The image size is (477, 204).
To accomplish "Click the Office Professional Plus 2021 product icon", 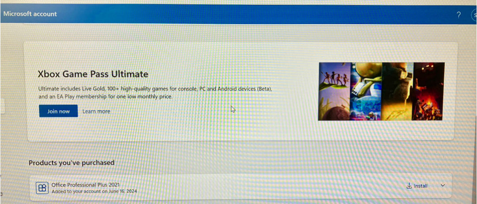I will tap(42, 188).
